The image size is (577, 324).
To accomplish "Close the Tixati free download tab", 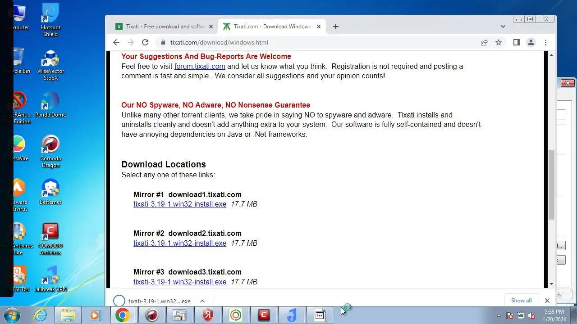I will point(211,27).
